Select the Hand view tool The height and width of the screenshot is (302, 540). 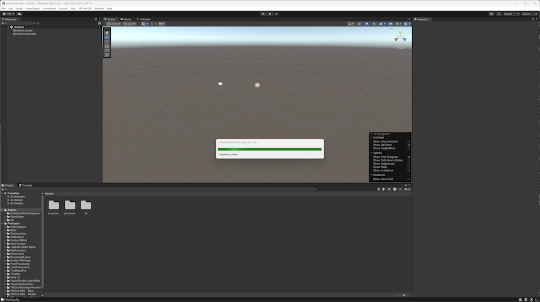click(x=107, y=33)
